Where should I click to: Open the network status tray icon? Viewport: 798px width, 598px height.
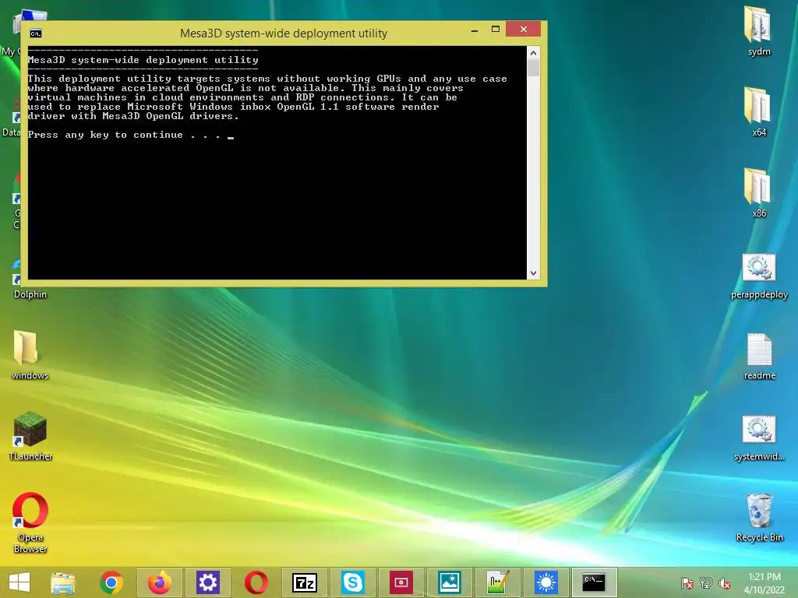point(706,582)
